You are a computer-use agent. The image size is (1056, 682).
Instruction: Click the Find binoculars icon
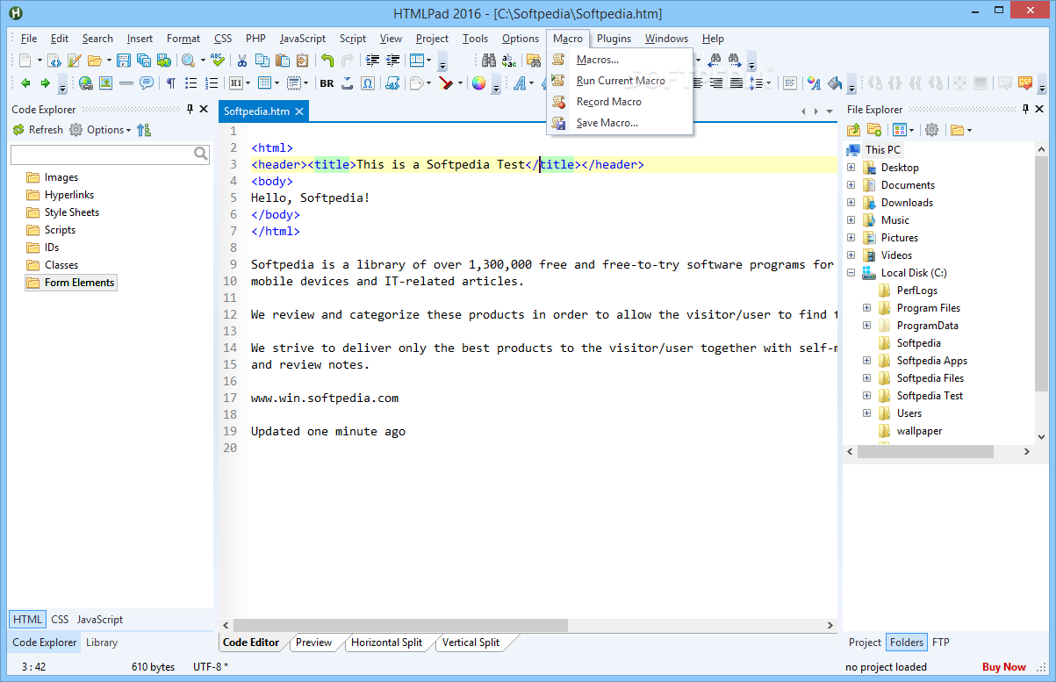point(488,61)
